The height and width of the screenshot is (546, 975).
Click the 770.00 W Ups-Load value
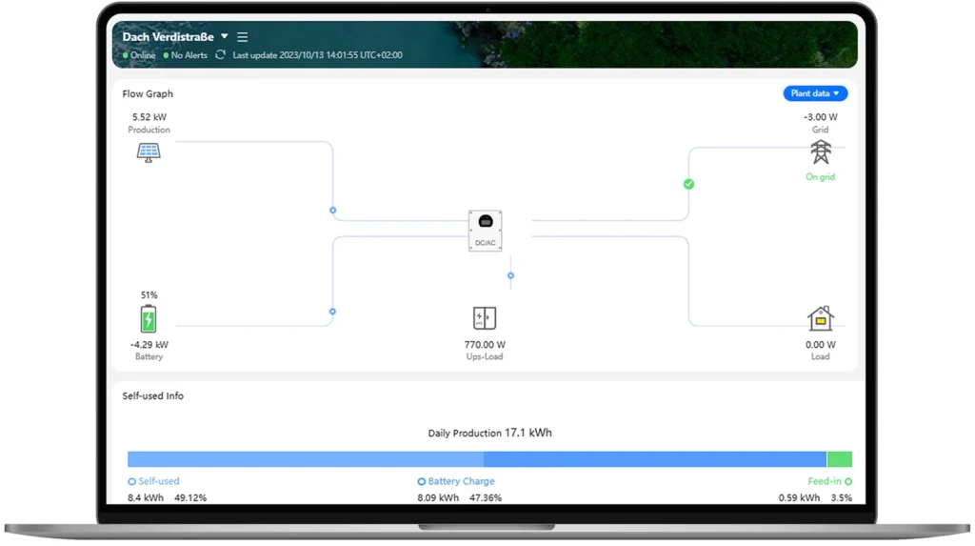pyautogui.click(x=485, y=344)
